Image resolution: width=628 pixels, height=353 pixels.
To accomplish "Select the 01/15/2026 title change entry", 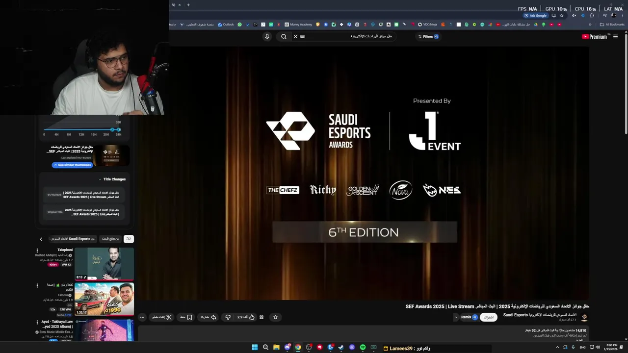I will [84, 195].
